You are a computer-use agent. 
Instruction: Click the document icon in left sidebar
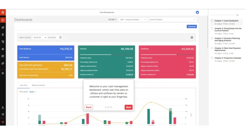3,34
